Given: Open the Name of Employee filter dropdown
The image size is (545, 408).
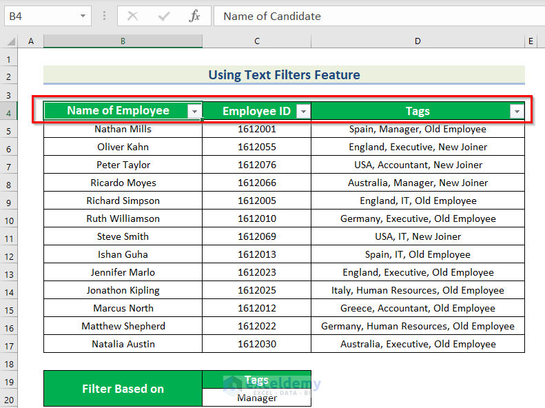Looking at the screenshot, I should click(x=195, y=112).
